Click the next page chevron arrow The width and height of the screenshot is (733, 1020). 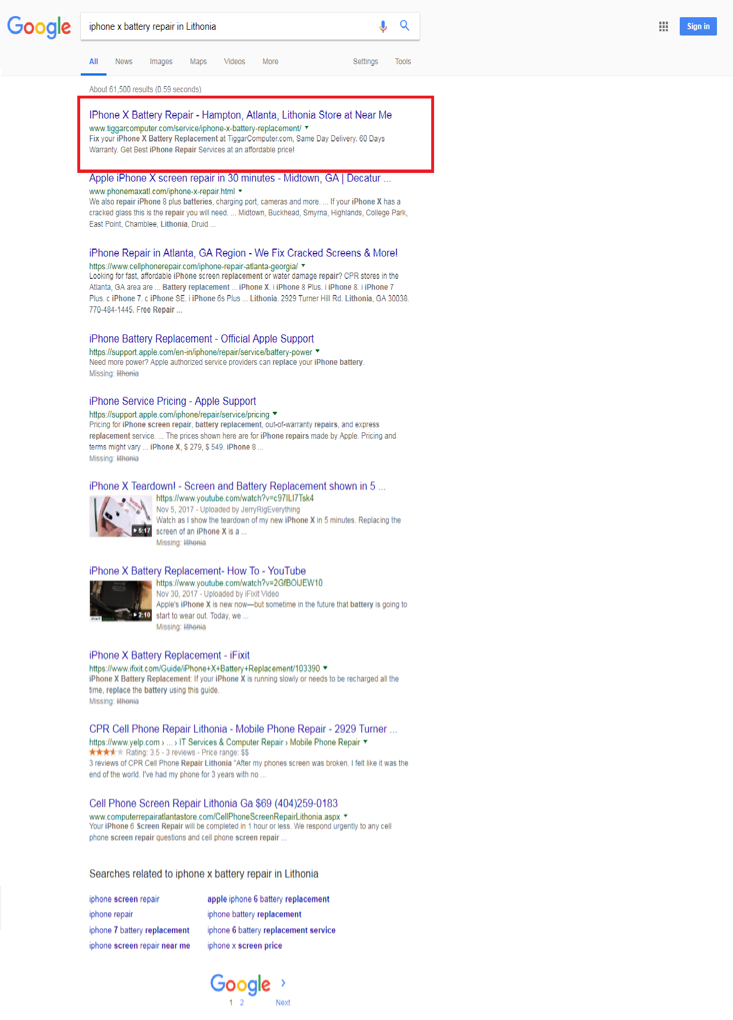click(x=283, y=983)
